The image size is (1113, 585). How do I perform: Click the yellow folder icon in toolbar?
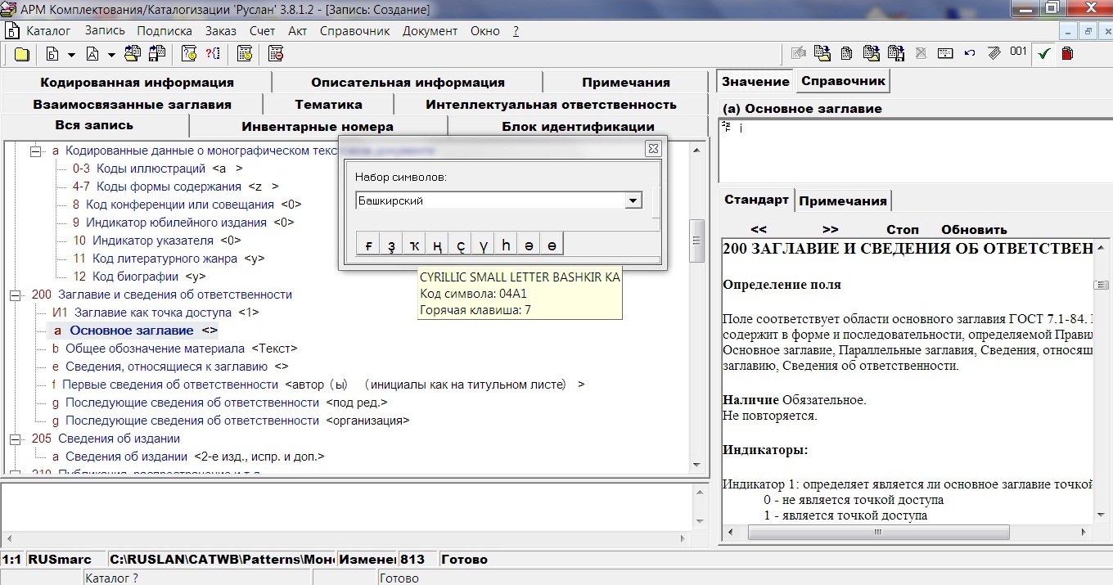tap(22, 55)
